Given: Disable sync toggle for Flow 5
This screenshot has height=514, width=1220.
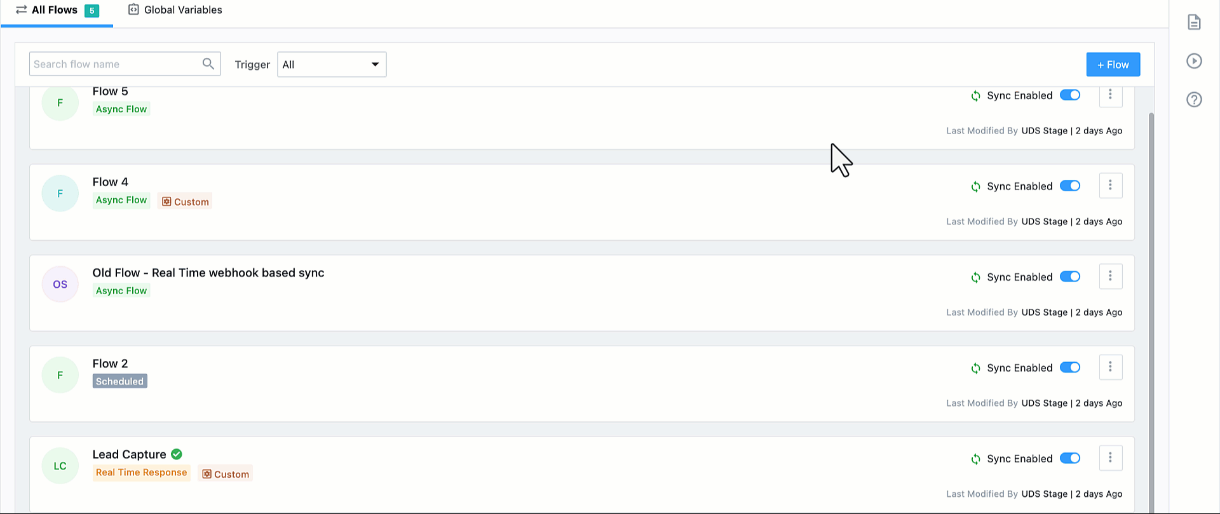Looking at the screenshot, I should pos(1070,95).
